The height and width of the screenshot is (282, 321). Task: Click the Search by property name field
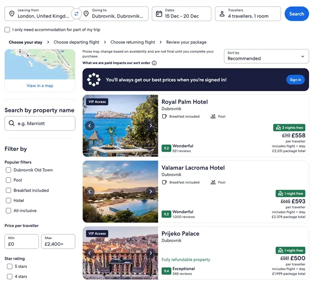(x=40, y=123)
